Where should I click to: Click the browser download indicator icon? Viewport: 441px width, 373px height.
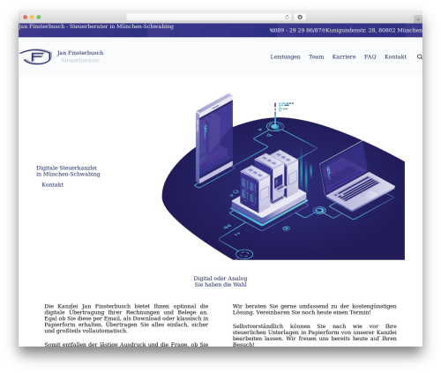[300, 18]
